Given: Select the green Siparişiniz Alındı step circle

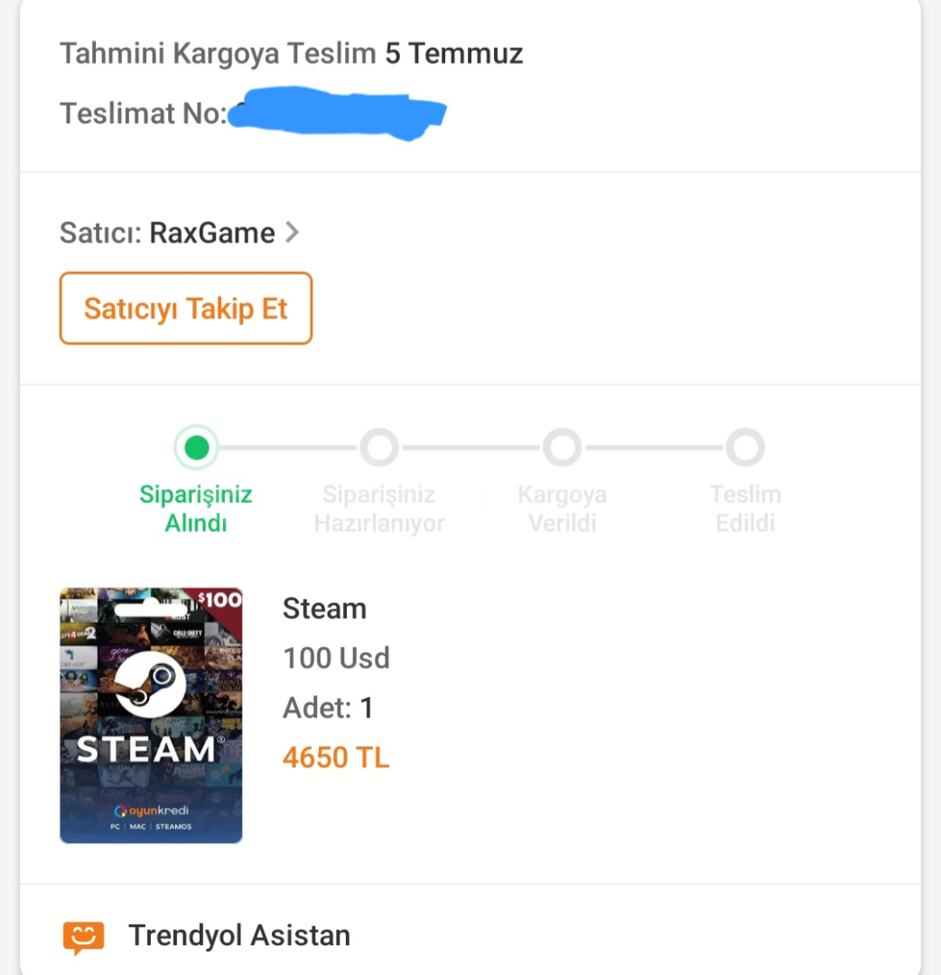Looking at the screenshot, I should (x=197, y=447).
